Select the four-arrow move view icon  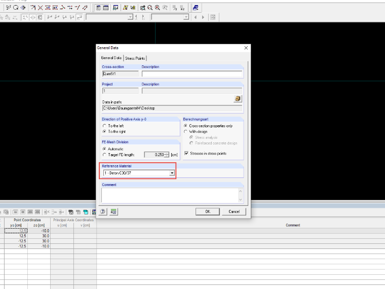[x=23, y=8]
